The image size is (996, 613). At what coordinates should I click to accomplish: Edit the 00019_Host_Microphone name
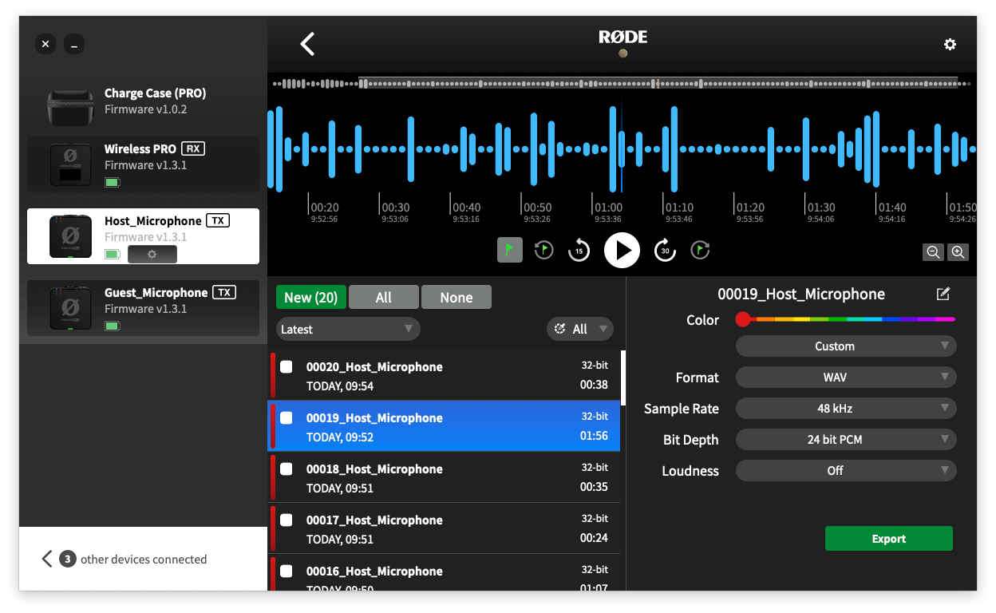point(943,294)
